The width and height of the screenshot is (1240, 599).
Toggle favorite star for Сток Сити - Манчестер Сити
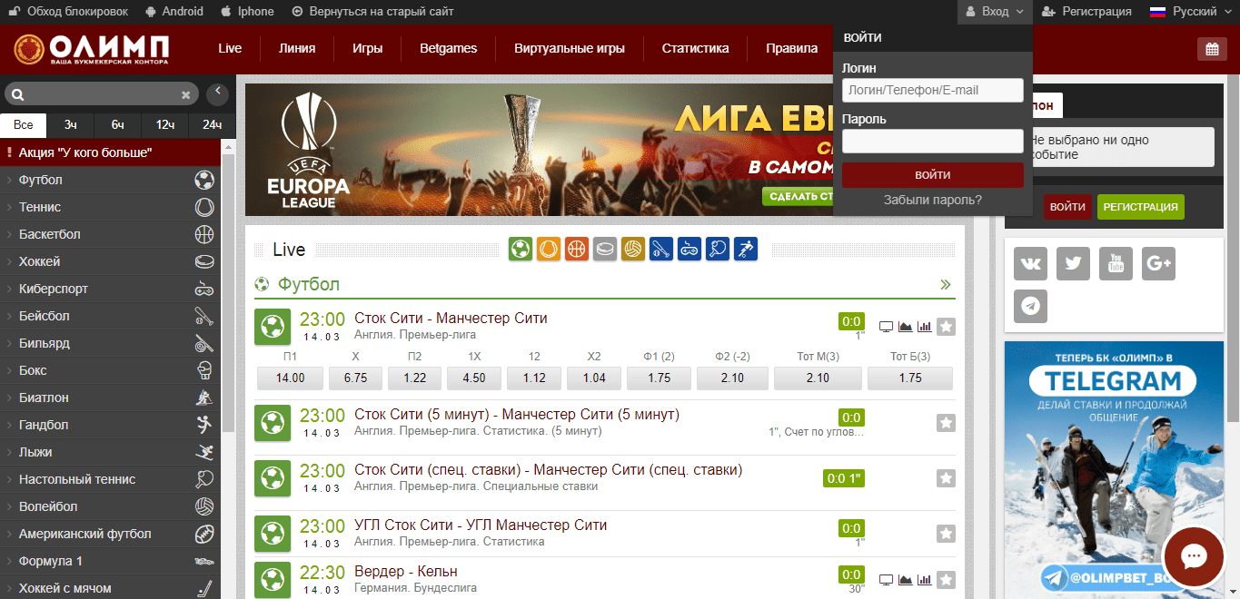(946, 327)
